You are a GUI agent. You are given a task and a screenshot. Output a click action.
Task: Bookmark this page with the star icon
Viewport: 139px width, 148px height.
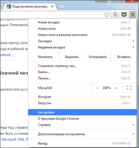coord(107,15)
